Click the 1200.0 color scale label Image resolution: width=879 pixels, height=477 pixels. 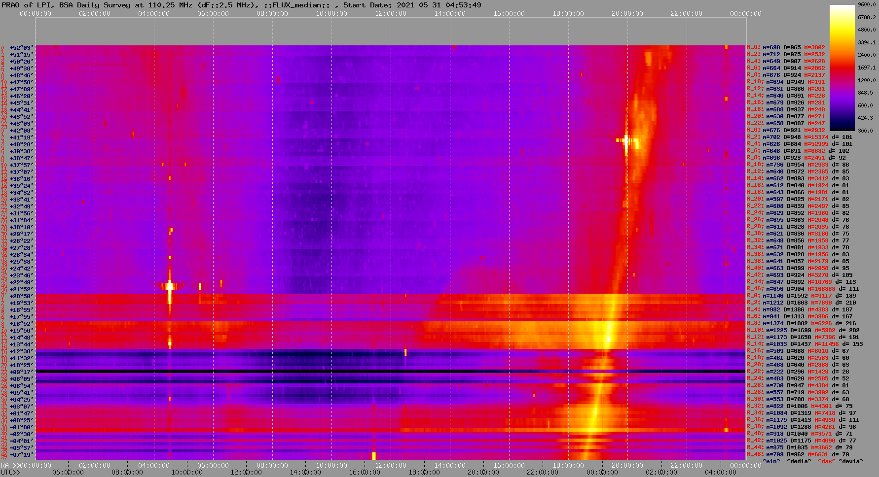(867, 80)
